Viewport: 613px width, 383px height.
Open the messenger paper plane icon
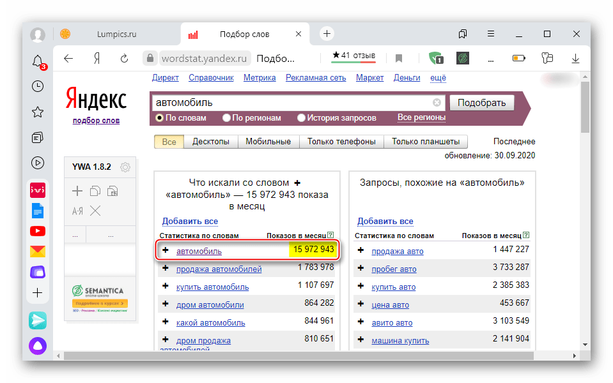coord(38,320)
